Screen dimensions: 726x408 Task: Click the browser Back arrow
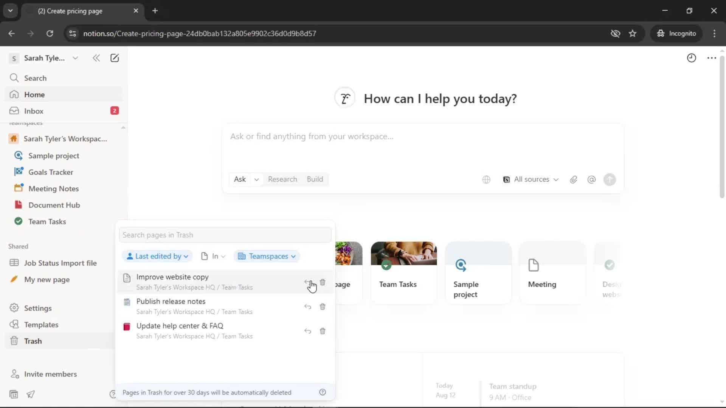tap(12, 33)
